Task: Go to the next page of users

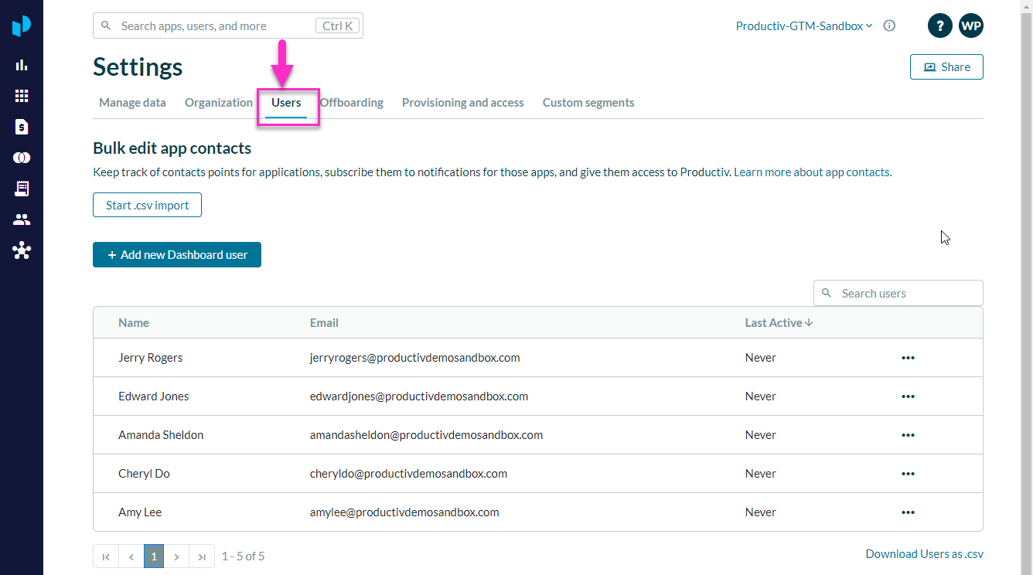Action: (177, 556)
